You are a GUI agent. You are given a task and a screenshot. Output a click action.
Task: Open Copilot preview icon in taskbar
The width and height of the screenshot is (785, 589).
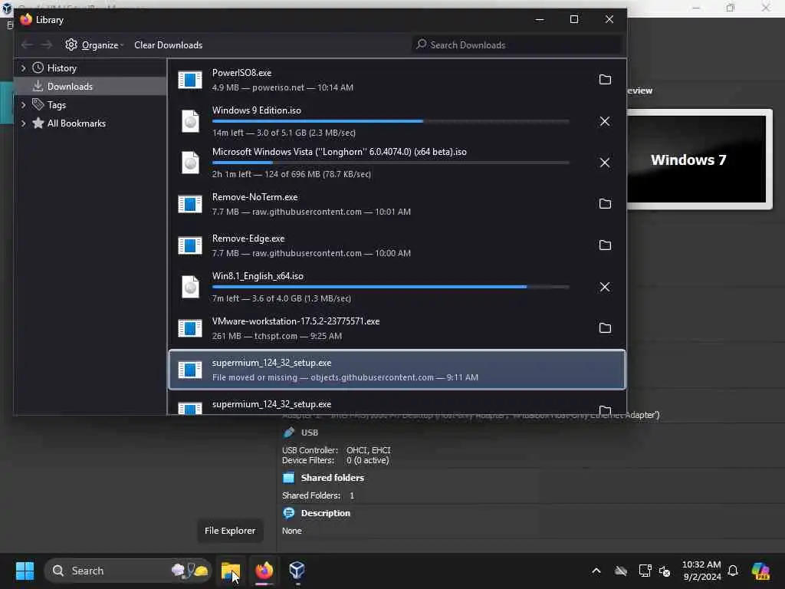pyautogui.click(x=761, y=571)
